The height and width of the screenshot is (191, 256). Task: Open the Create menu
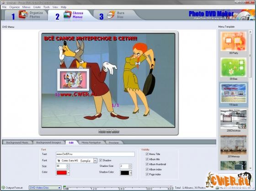(x=37, y=7)
